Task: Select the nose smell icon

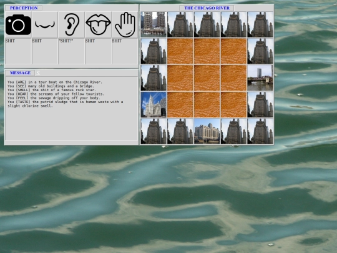Action: [x=45, y=24]
